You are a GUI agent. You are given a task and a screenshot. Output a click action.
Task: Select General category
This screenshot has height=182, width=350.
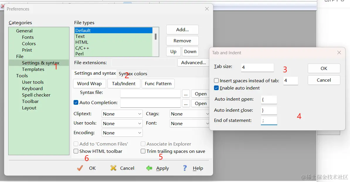[24, 31]
